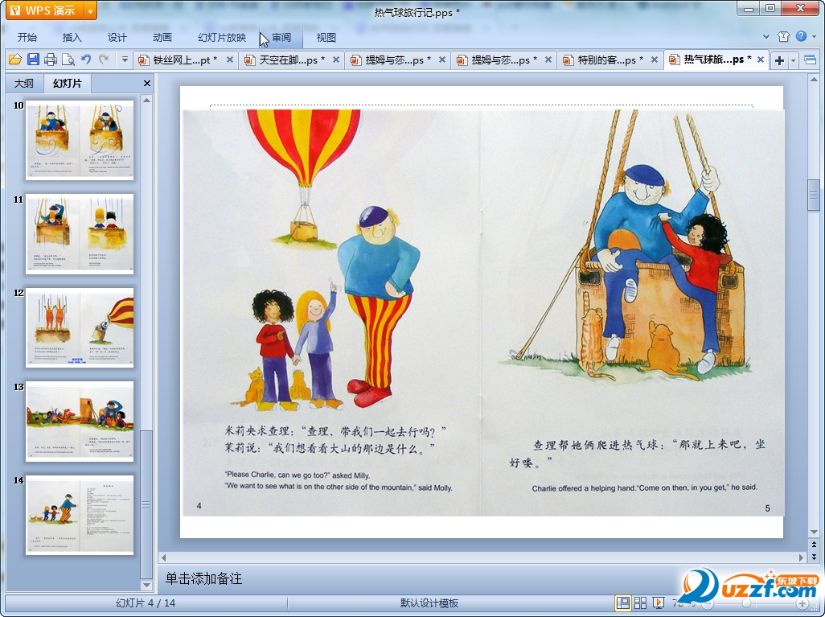Screen dimensions: 825x617
Task: Close the 天空在脚...ps document tab
Action: [335, 60]
